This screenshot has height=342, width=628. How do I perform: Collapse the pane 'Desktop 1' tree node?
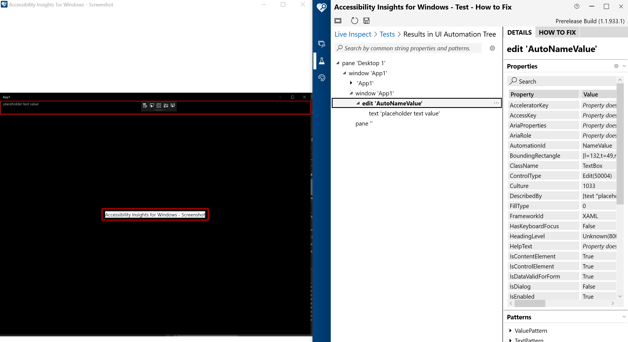coord(338,63)
